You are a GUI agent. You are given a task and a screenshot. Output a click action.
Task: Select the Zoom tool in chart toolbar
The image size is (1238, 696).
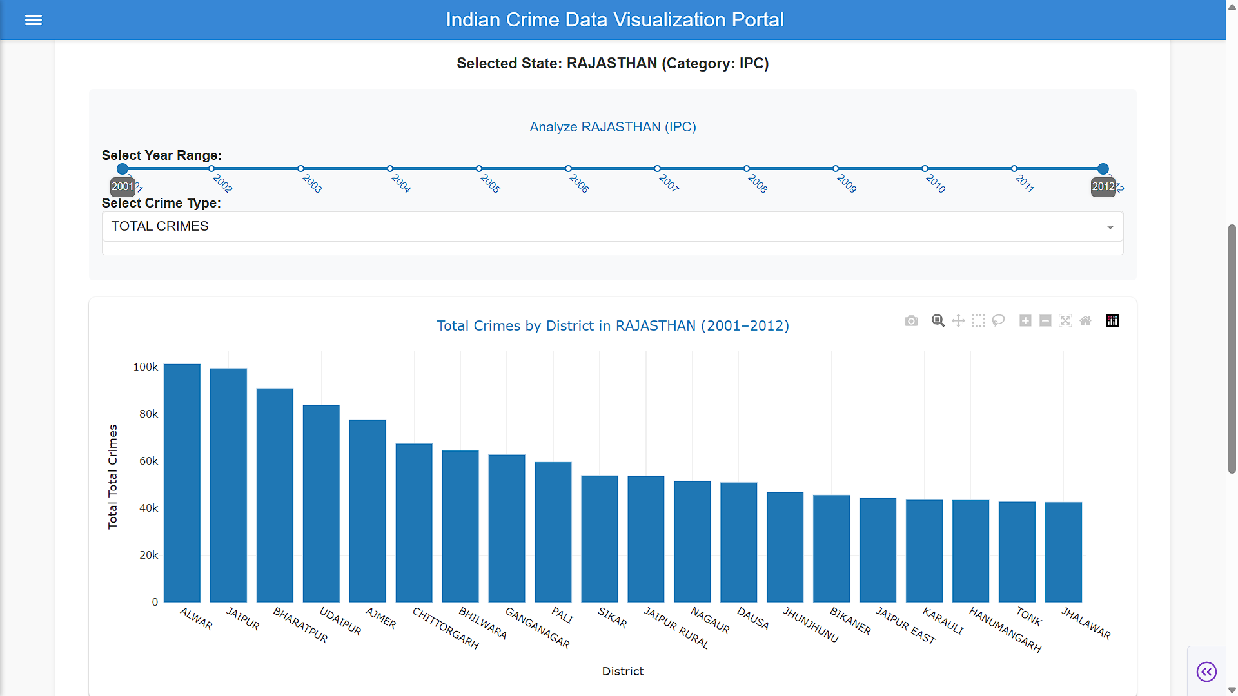point(938,321)
